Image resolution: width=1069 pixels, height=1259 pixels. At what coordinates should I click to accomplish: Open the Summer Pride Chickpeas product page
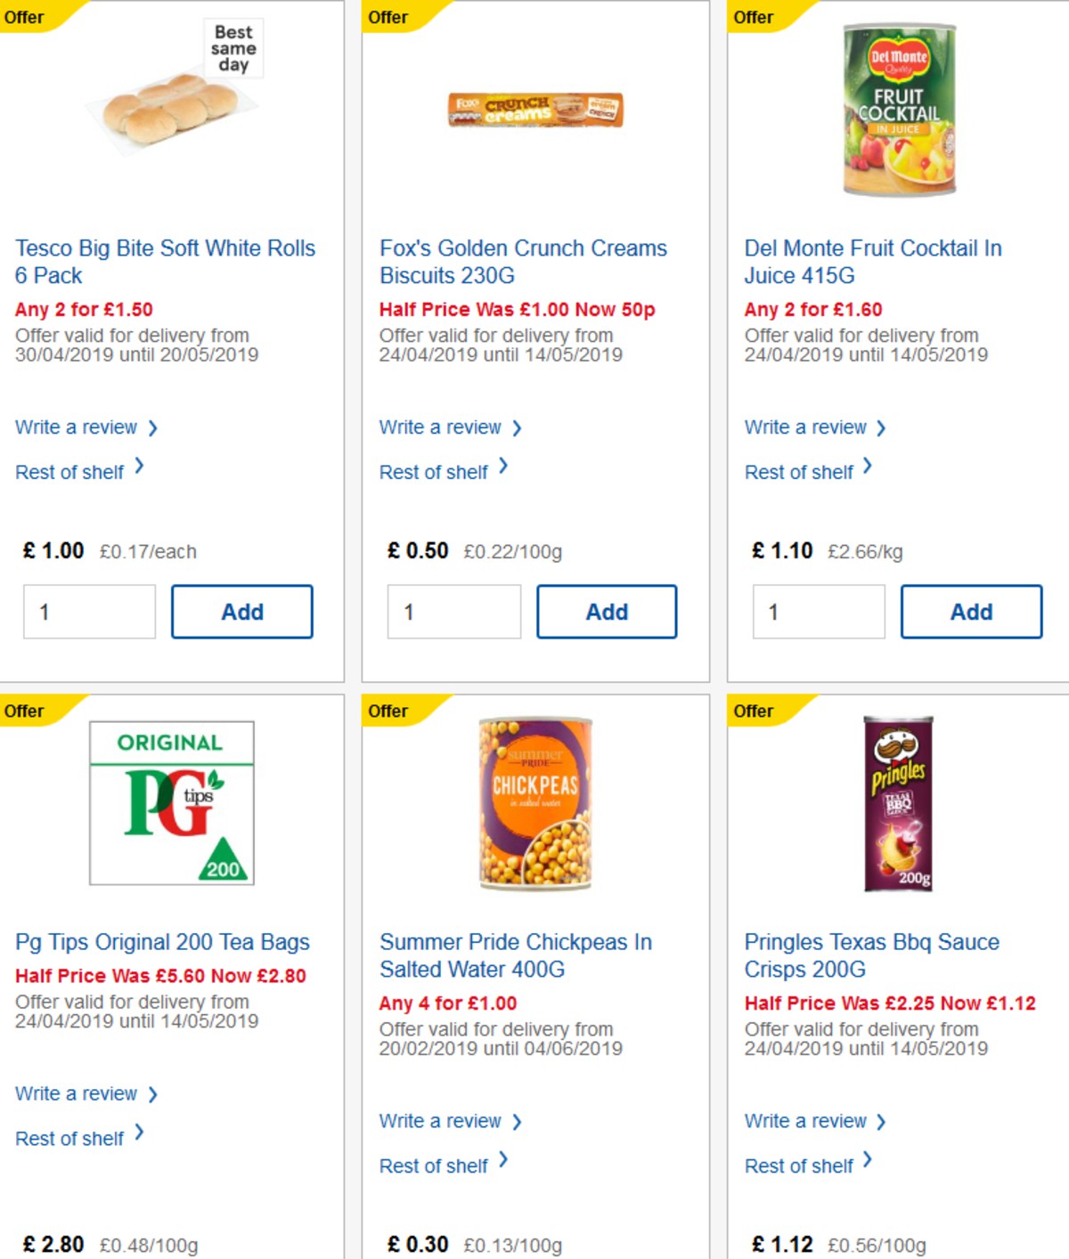coord(516,955)
